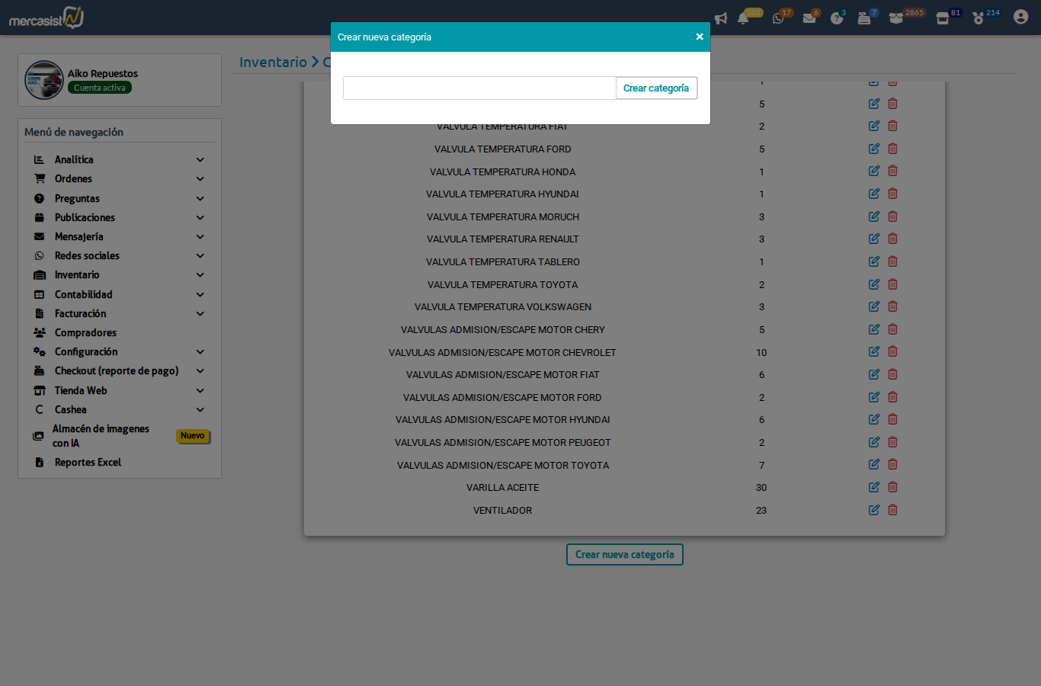This screenshot has width=1041, height=686.
Task: Open the user profile avatar icon
Action: (1020, 17)
